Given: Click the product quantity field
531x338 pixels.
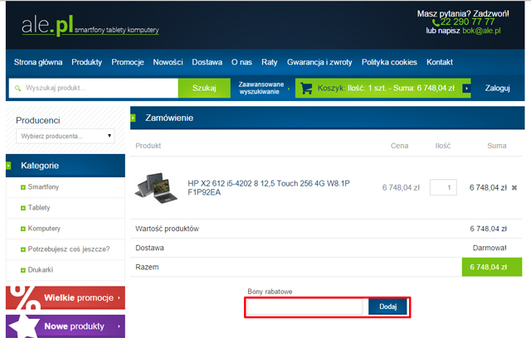Looking at the screenshot, I should click(443, 188).
